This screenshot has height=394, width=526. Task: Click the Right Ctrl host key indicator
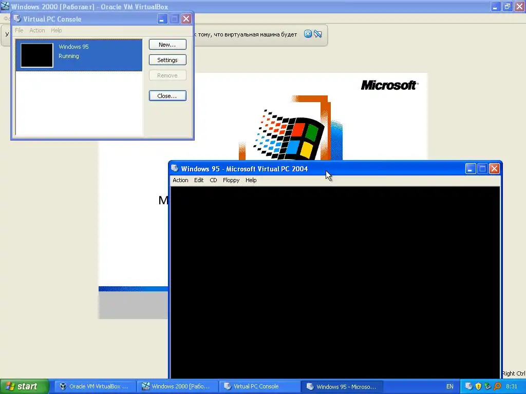click(514, 373)
